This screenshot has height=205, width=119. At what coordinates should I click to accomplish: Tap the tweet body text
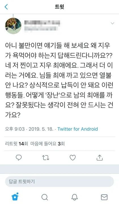click(59, 80)
